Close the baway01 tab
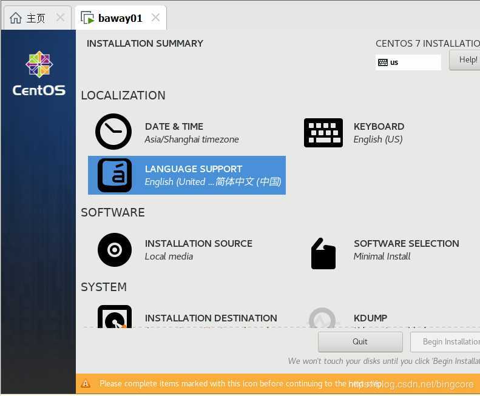 (x=155, y=18)
